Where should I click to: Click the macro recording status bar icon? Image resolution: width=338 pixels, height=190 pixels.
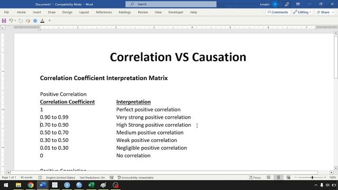(x=111, y=177)
